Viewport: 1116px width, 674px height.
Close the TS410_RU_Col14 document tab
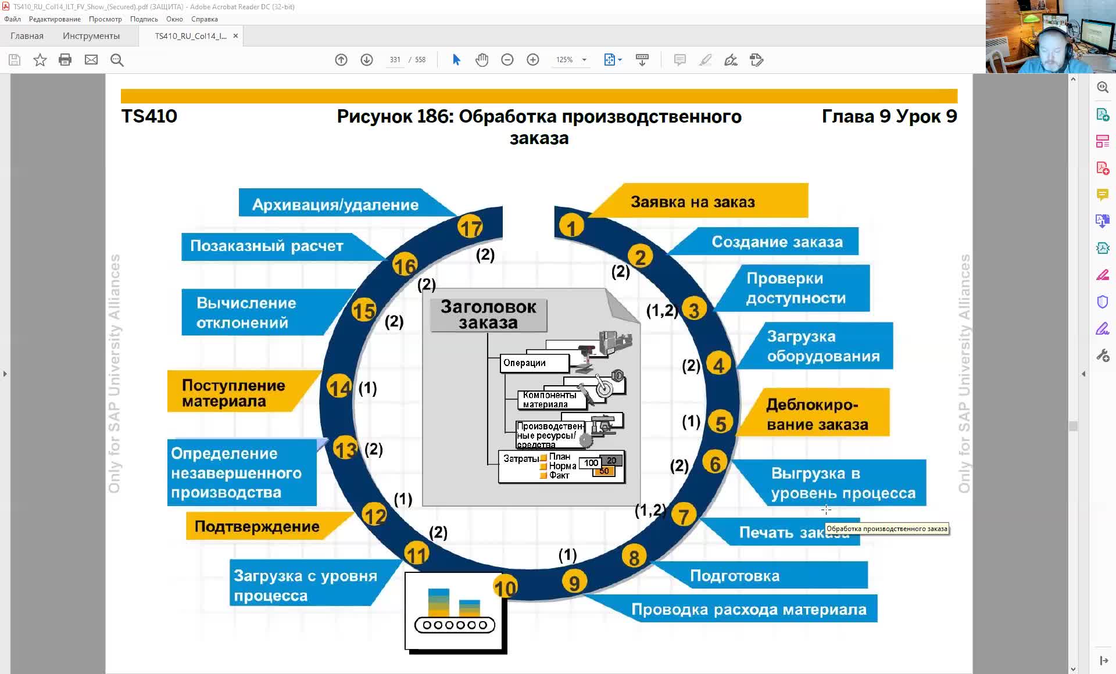235,36
